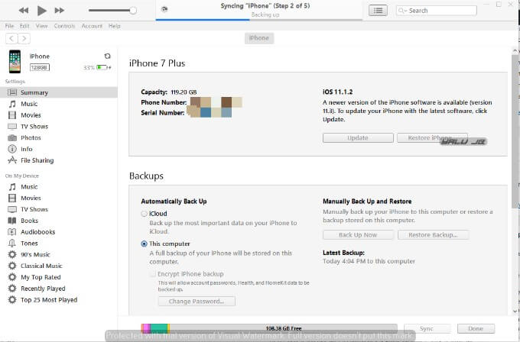Screen dimensions: 520x342
Task: Click the Restore Backup button
Action: [x=433, y=234]
